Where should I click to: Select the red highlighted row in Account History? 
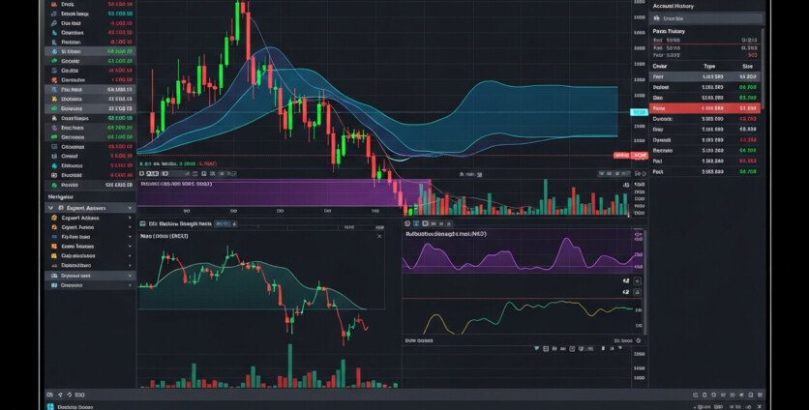tap(704, 108)
